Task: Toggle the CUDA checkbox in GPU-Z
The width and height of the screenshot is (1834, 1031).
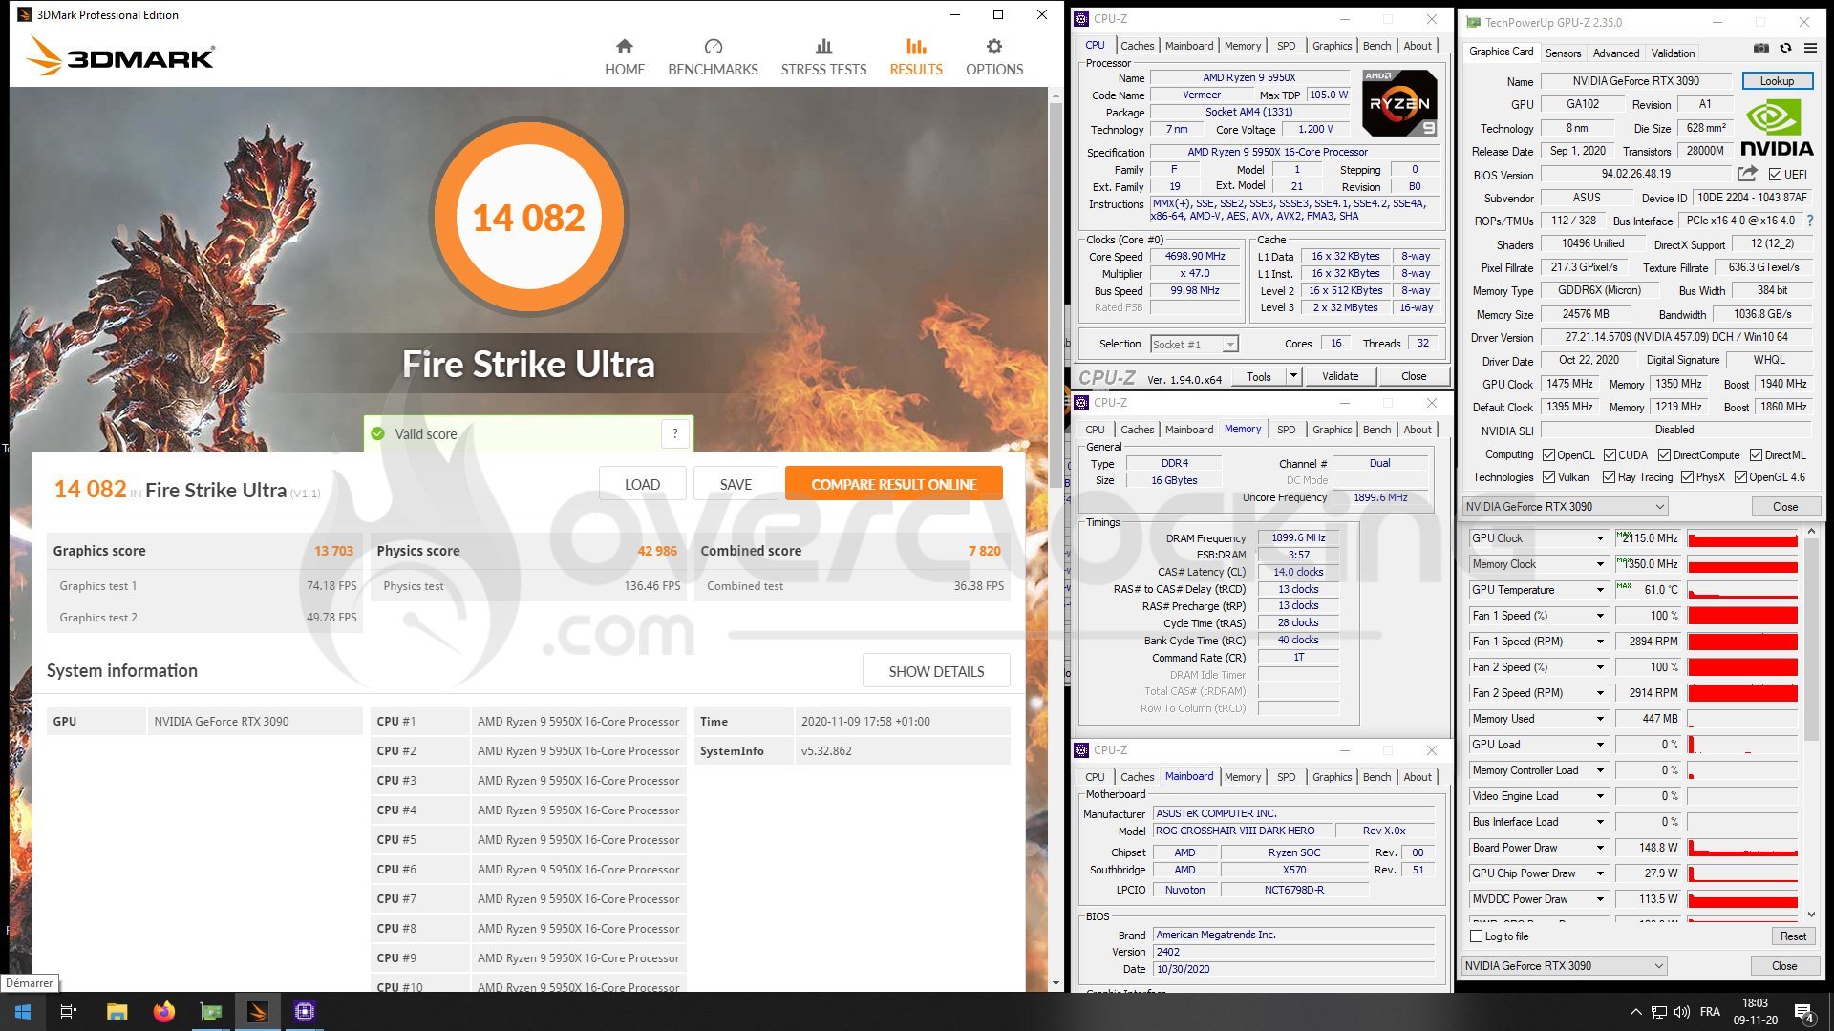Action: pyautogui.click(x=1610, y=455)
